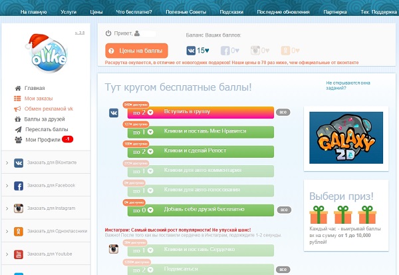Click the Facebook icon in sidebar
Viewport: 399px width, 275px height.
click(19, 186)
